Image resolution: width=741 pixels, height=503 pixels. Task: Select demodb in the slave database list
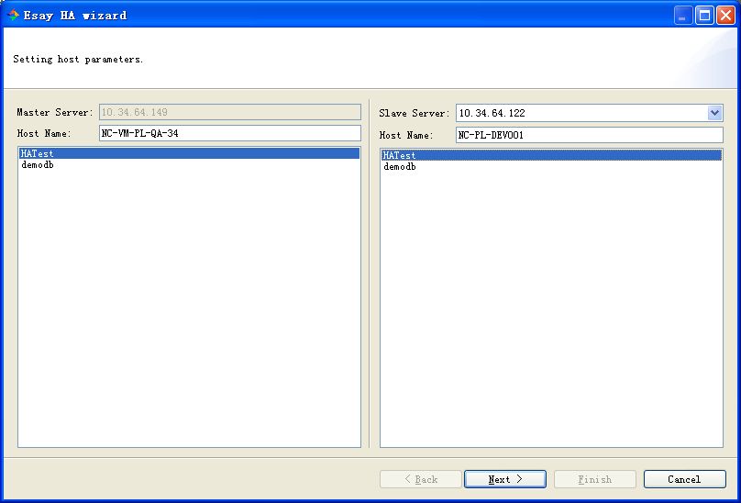400,167
